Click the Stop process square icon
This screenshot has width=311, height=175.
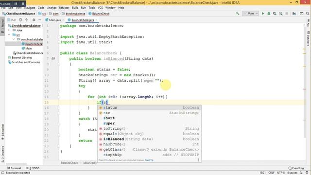[287, 14]
